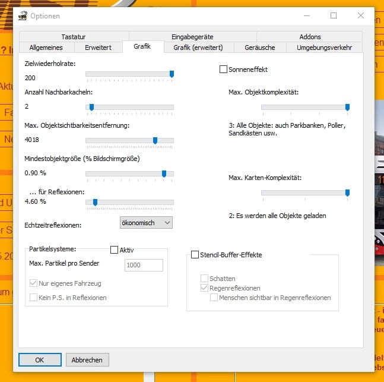This screenshot has width=384, height=382.
Task: Switch to the Tastatur tab
Action: 74,36
